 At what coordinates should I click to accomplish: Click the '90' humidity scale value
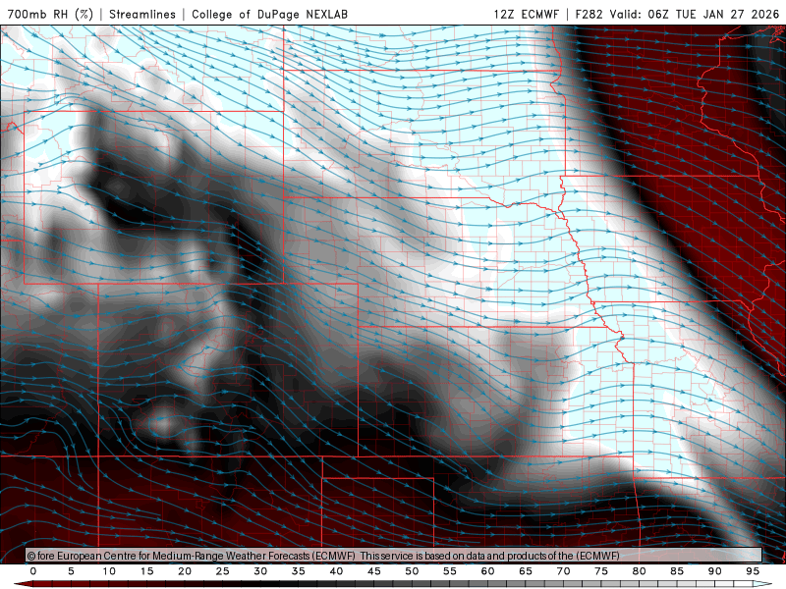(715, 571)
